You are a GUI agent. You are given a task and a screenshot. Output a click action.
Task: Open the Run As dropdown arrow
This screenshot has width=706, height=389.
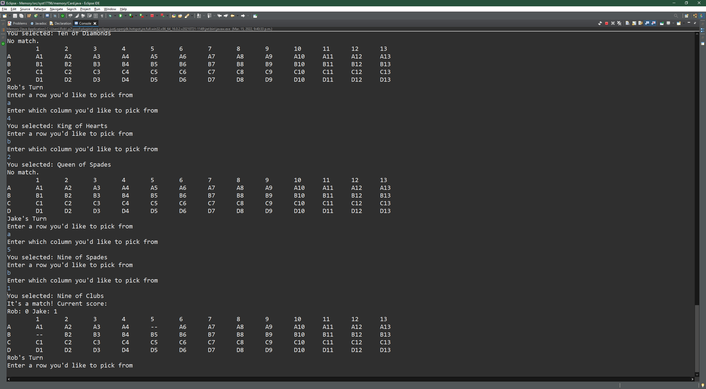click(x=125, y=16)
